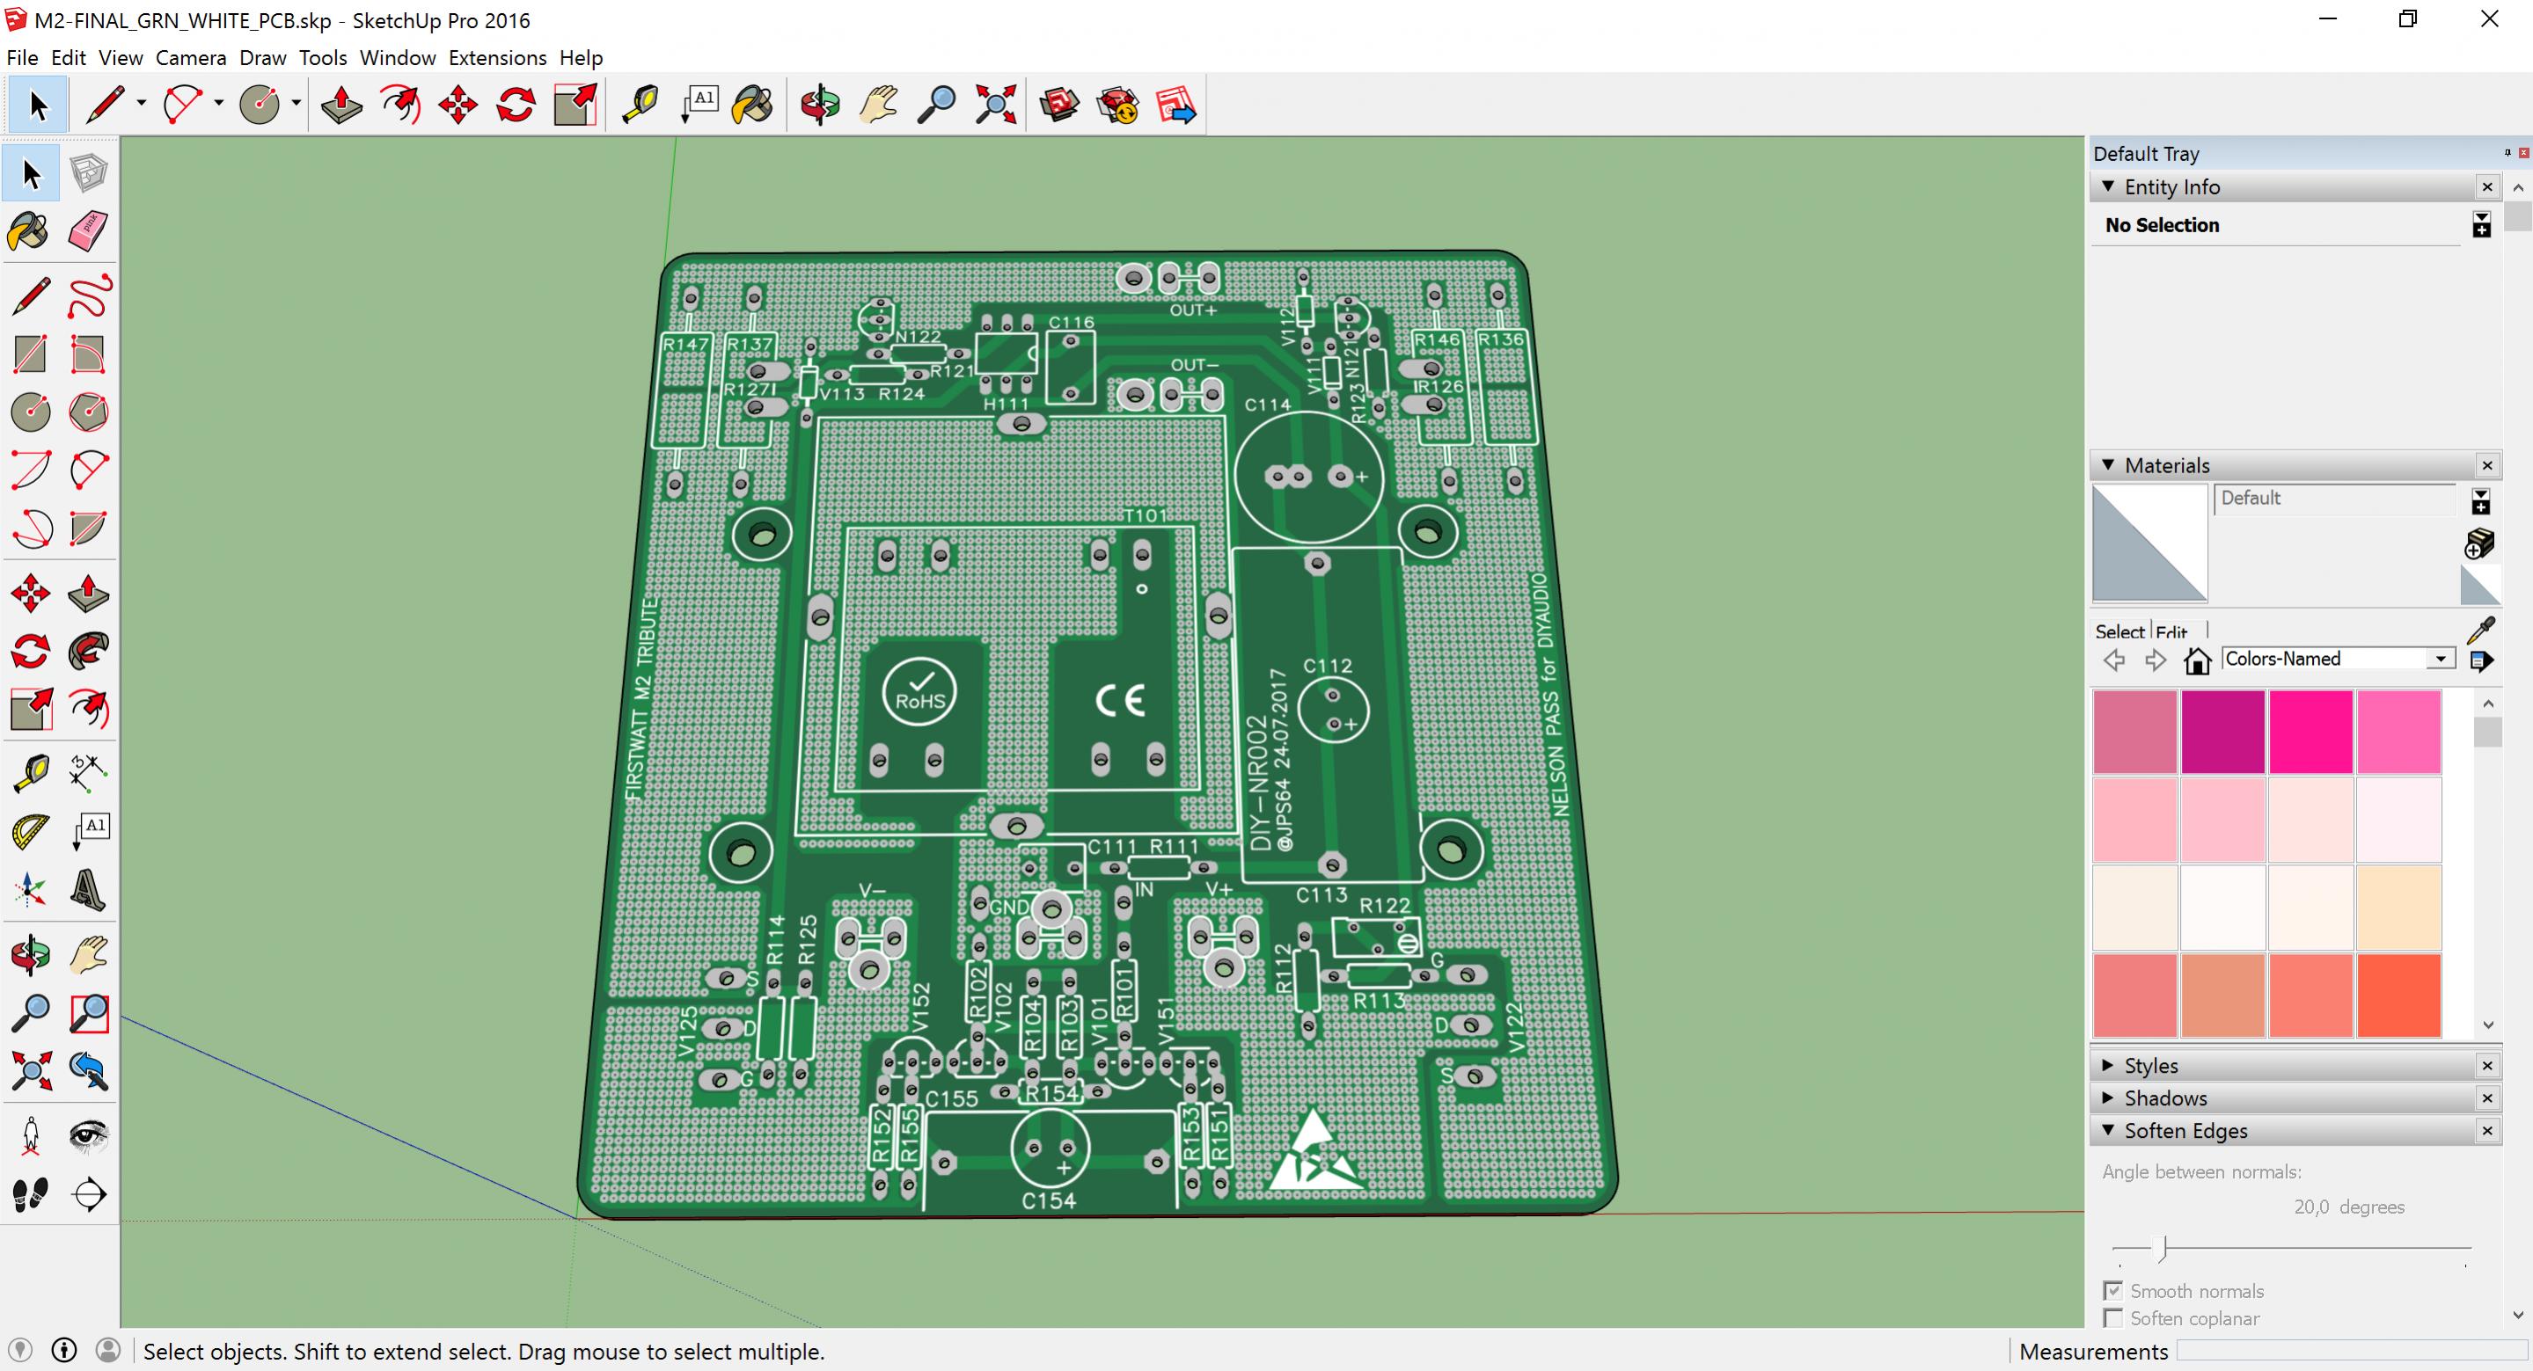This screenshot has height=1371, width=2533.
Task: Select the Walk footprints tool
Action: pyautogui.click(x=31, y=1194)
